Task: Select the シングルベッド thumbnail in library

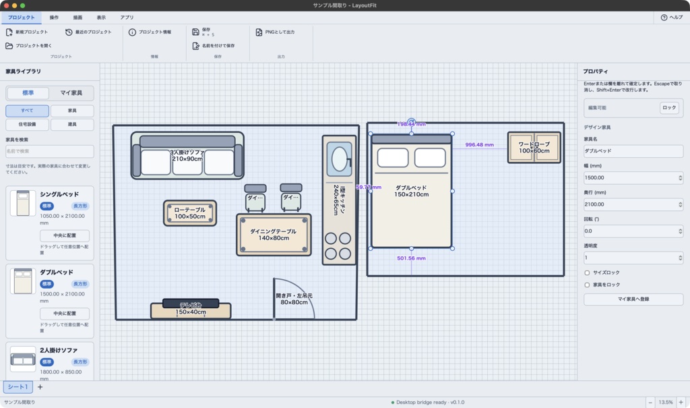Action: (x=23, y=203)
